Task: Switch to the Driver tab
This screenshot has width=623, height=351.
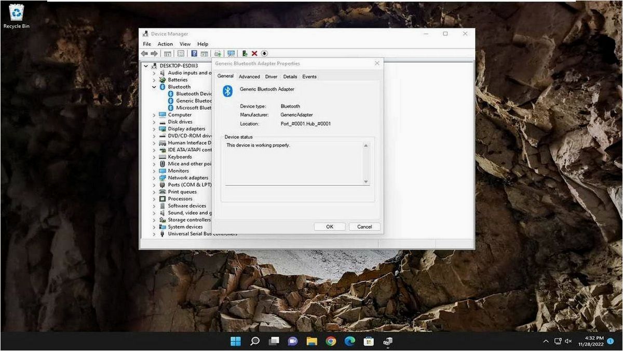Action: (x=271, y=77)
